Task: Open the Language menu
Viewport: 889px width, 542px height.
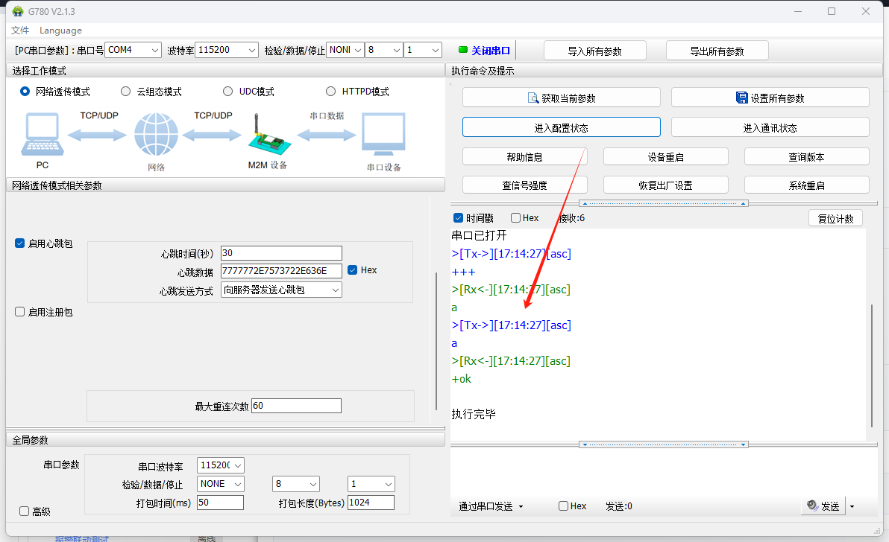Action: coord(60,31)
